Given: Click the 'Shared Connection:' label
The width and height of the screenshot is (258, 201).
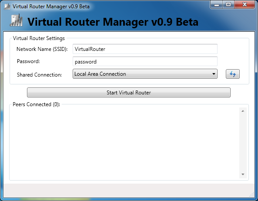Looking at the screenshot, I should (x=39, y=75).
